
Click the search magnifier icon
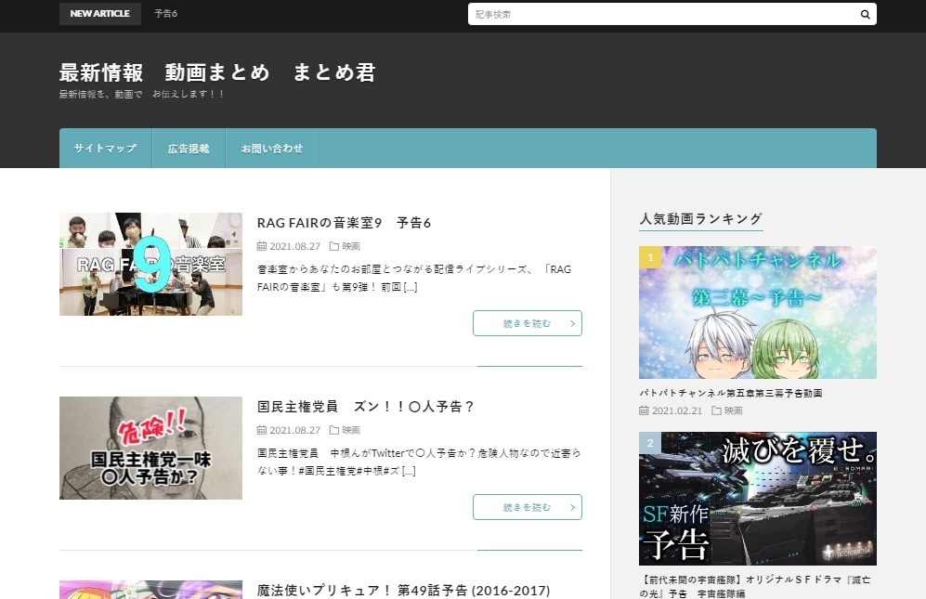coord(865,14)
